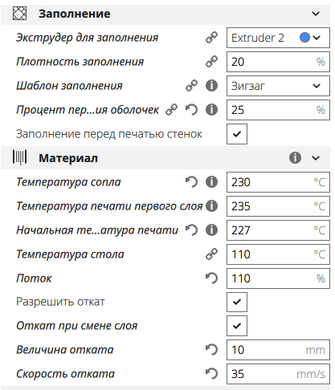This screenshot has width=335, height=390.
Task: Collapse the Заполнение section chevron
Action: [316, 14]
